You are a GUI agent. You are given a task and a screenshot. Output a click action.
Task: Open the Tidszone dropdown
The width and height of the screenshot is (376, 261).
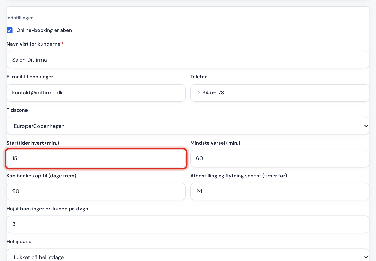click(188, 126)
